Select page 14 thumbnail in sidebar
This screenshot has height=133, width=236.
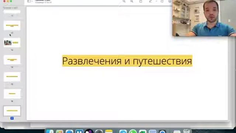click(x=12, y=60)
